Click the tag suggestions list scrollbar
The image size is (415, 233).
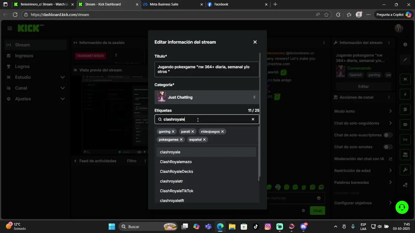pos(259,153)
